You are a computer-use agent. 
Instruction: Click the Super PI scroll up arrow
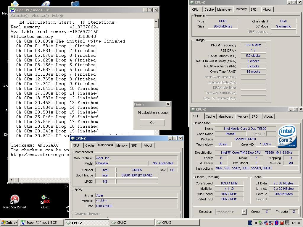[156, 21]
